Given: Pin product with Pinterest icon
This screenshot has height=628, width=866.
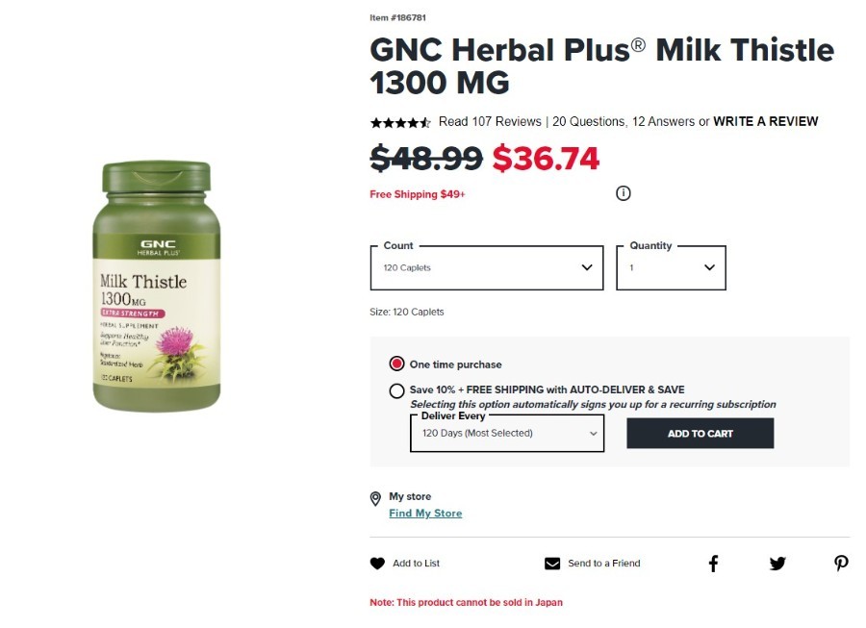Looking at the screenshot, I should point(841,564).
